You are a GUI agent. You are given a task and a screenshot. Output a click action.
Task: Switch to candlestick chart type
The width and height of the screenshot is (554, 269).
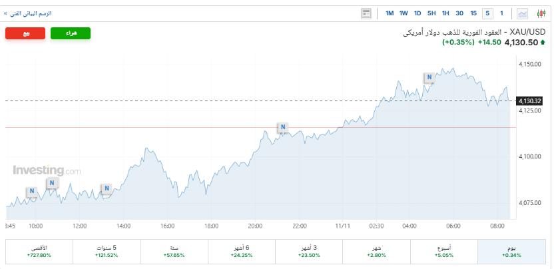[541, 13]
